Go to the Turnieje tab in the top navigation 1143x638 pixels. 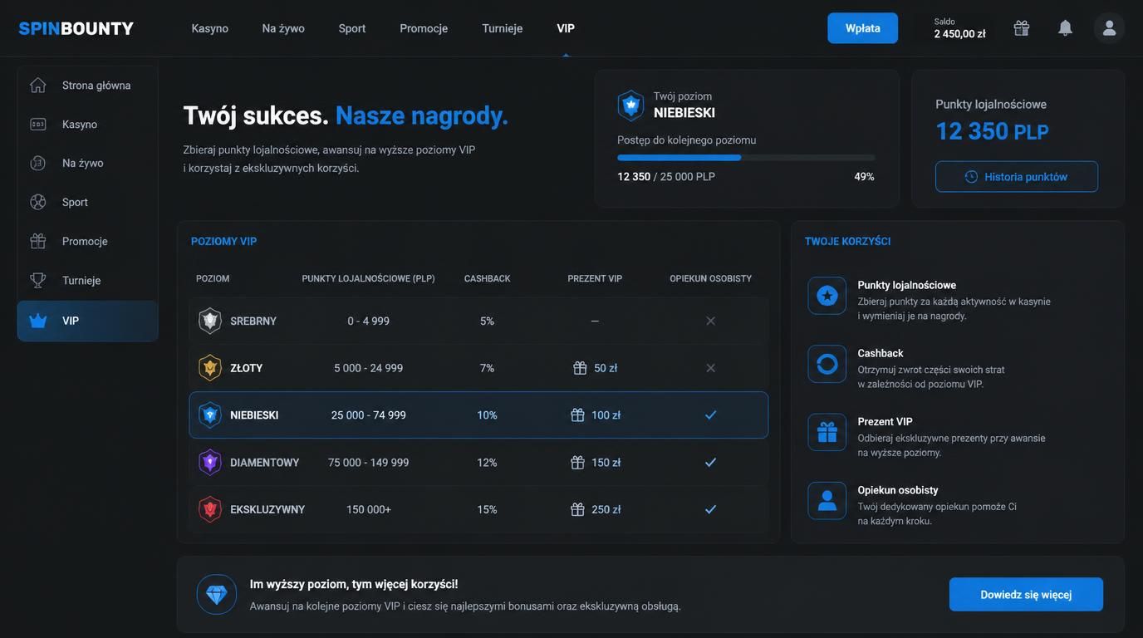coord(503,28)
